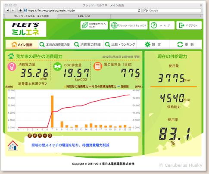
Task: Click the 現在の供給電力 heading
Action: [172, 56]
